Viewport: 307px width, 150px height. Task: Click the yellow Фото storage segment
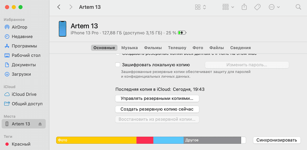[x=96, y=140]
